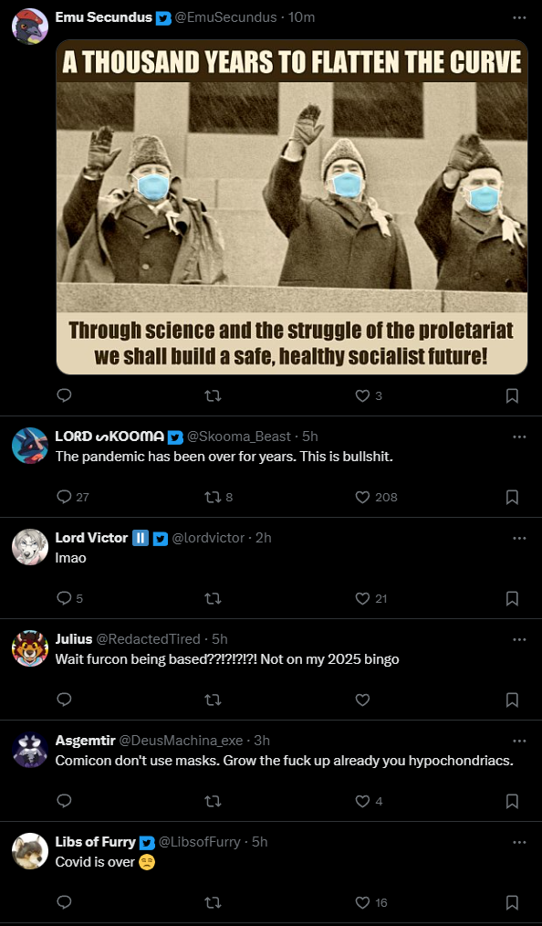Bookmark Emu Secundus's meme post
542x926 pixels.
click(512, 395)
